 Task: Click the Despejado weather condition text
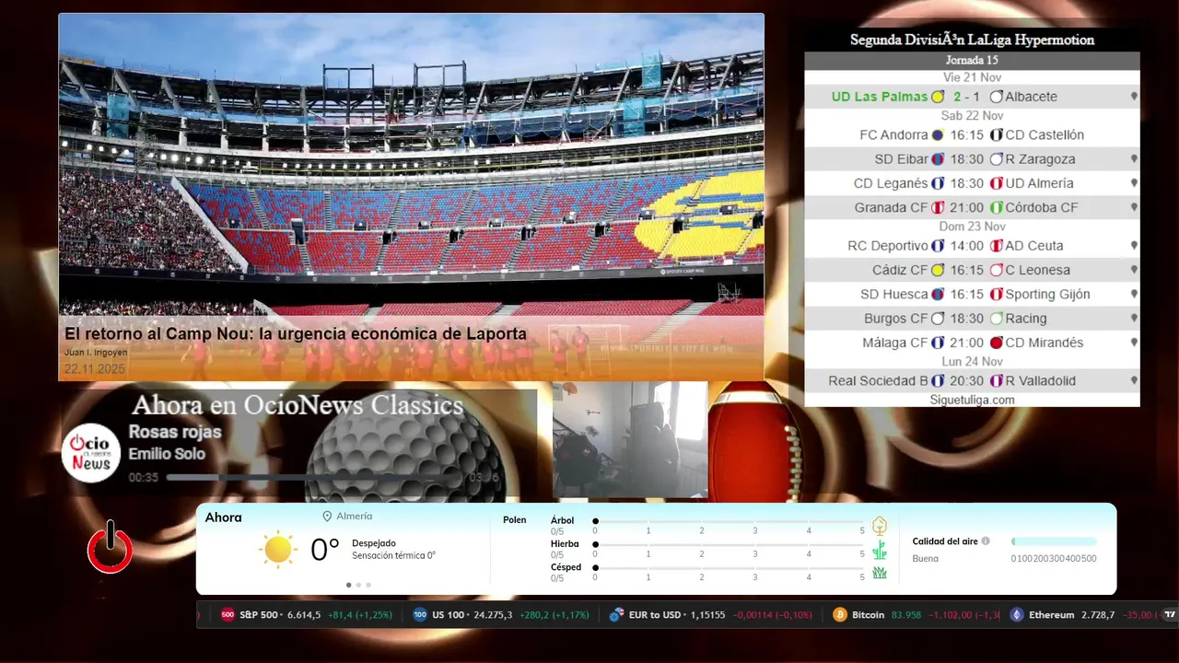[x=374, y=543]
